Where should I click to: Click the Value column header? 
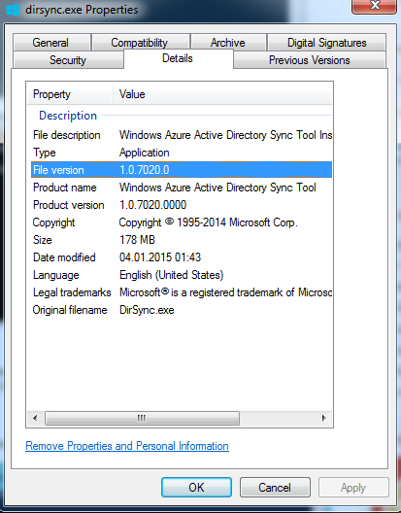[222, 94]
